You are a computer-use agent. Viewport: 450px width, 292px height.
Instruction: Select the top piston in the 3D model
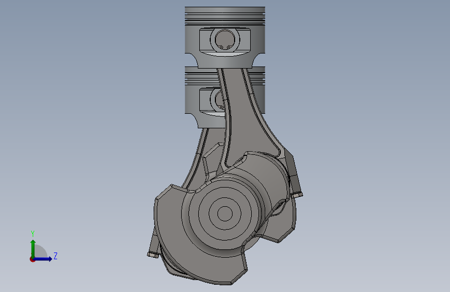coord(225,37)
